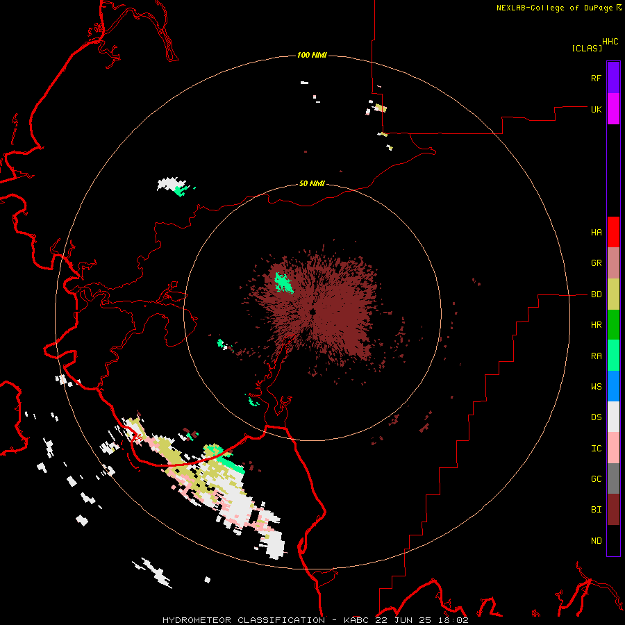Select the WS blue legend swatch
Viewport: 625px width, 625px height.
613,386
